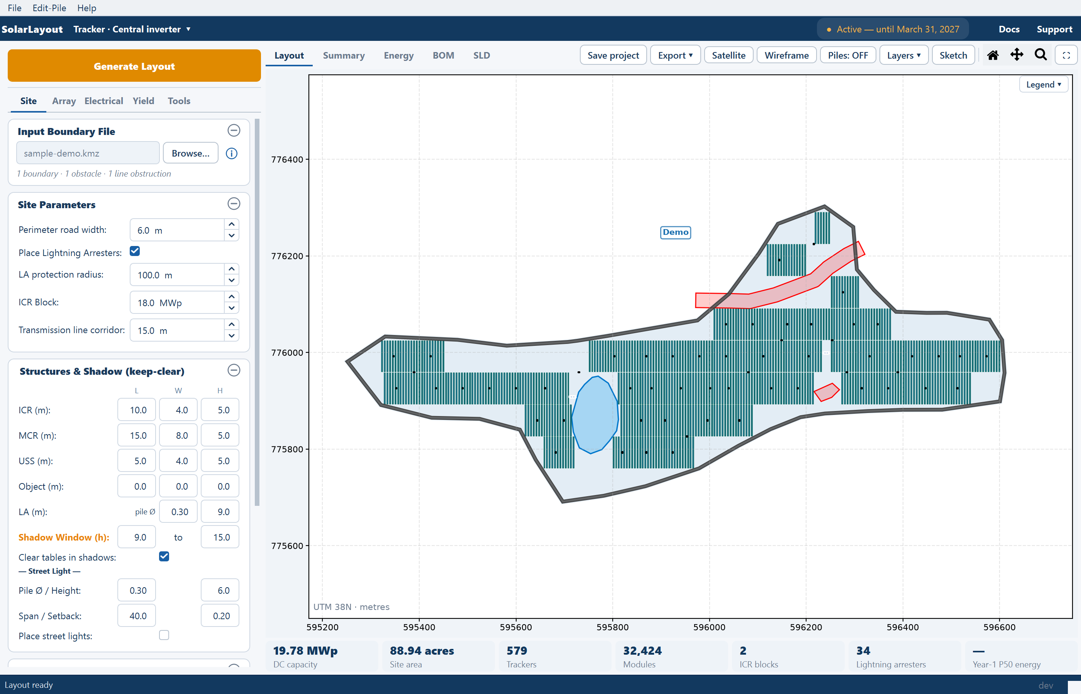Image resolution: width=1081 pixels, height=694 pixels.
Task: Click Save project button
Action: (613, 56)
